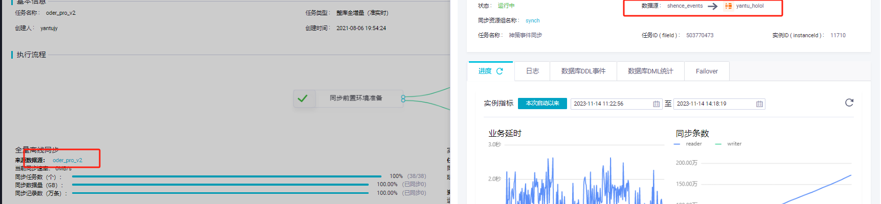Screen dimensions: 881x204
Task: Open synch resource group link
Action: coord(532,21)
